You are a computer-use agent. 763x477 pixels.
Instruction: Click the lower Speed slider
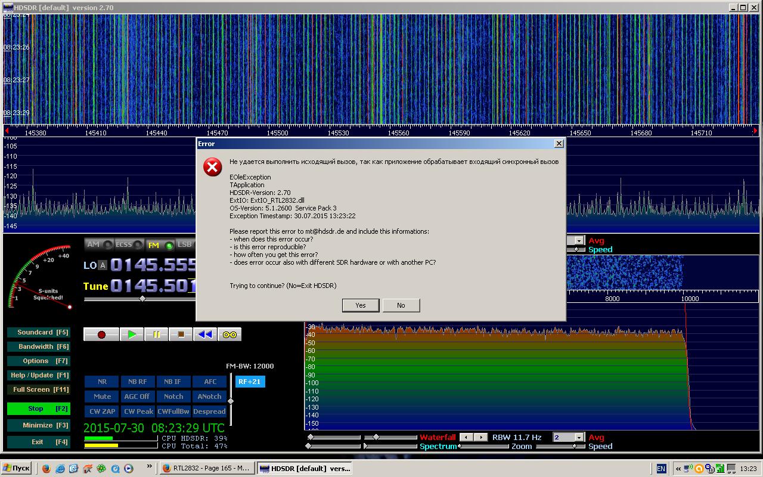click(560, 446)
